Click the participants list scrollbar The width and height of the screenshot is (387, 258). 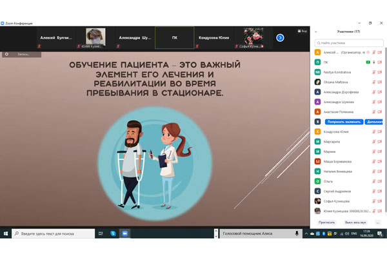coord(386,131)
